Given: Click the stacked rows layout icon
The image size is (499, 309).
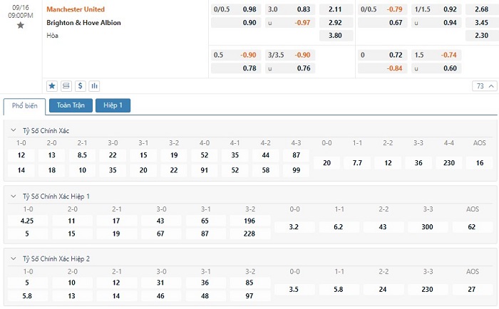Looking at the screenshot, I should coord(66,86).
